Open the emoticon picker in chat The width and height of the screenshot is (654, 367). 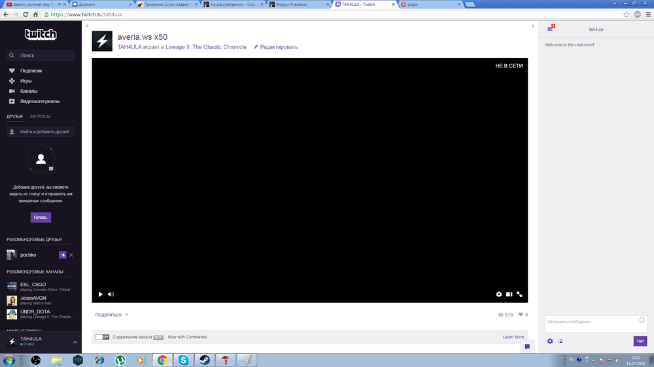[x=642, y=320]
